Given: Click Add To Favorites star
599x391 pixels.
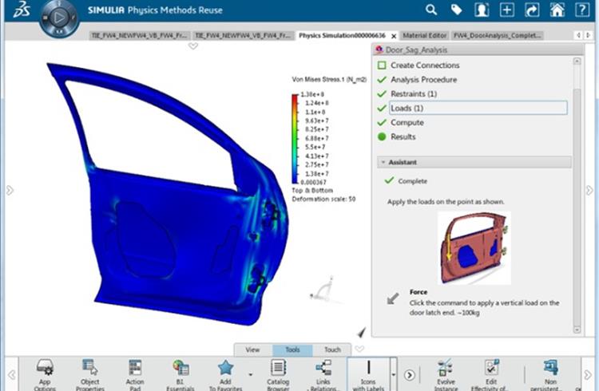Looking at the screenshot, I should [x=225, y=375].
